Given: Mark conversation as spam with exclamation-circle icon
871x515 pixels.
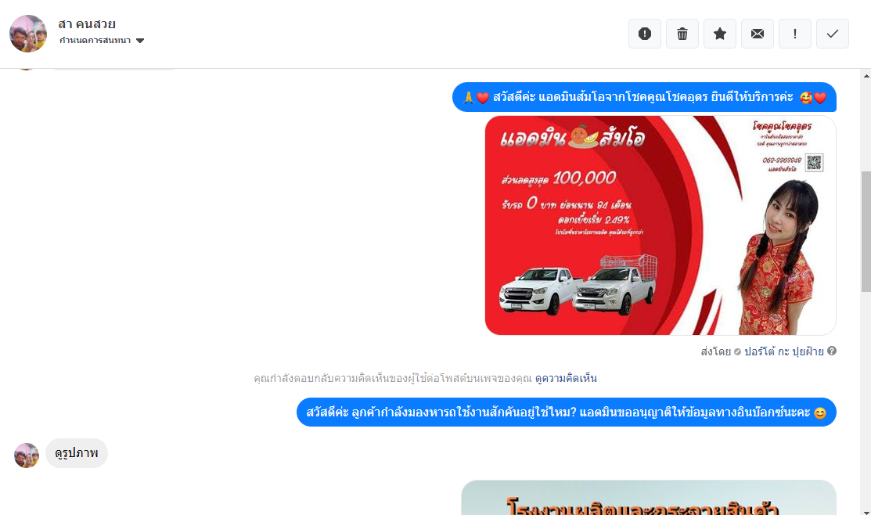Looking at the screenshot, I should pos(644,34).
